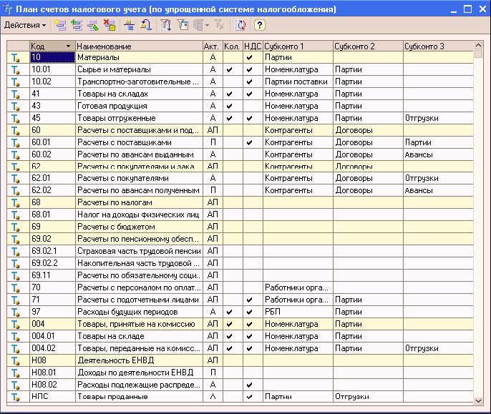Toggle Кол. checkmark in row 97
This screenshot has width=491, height=414.
[229, 312]
